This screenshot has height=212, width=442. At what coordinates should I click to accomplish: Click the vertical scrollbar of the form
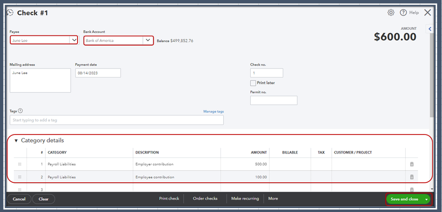tap(432, 76)
